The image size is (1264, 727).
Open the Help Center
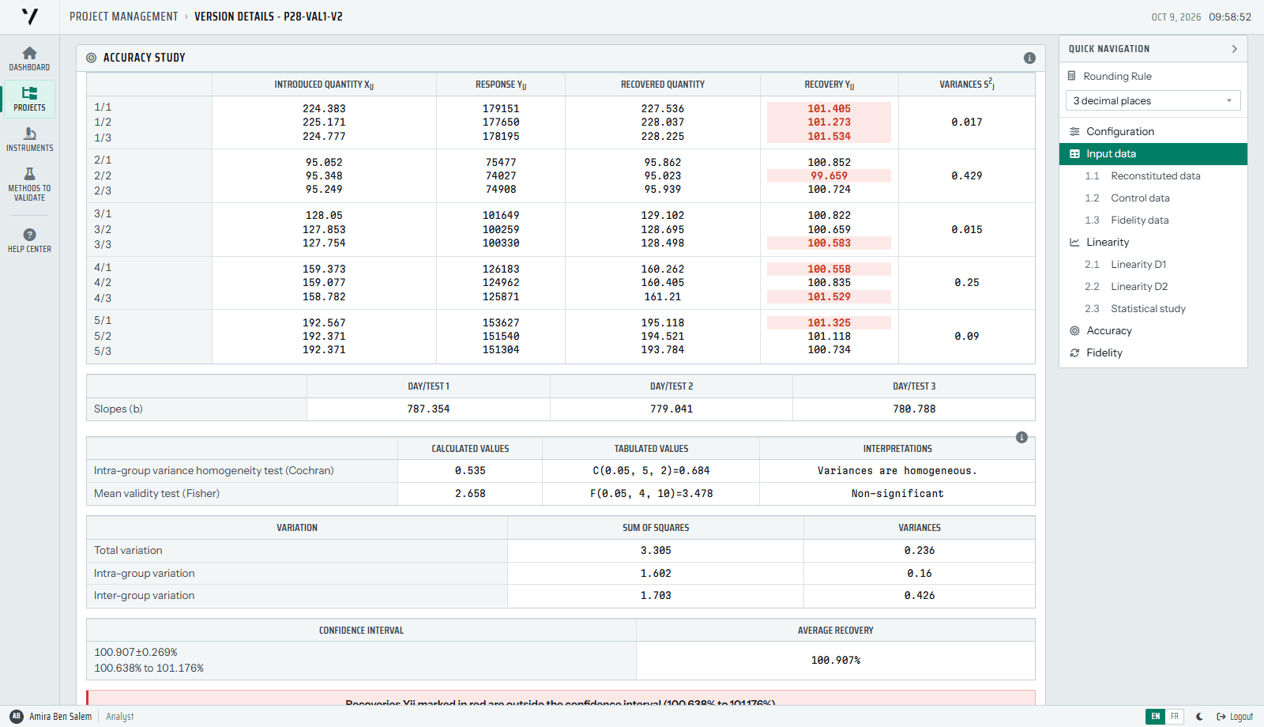pyautogui.click(x=29, y=239)
